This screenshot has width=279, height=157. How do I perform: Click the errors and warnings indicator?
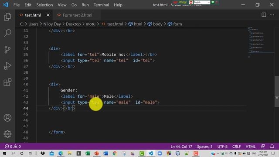pyautogui.click(x=13, y=147)
